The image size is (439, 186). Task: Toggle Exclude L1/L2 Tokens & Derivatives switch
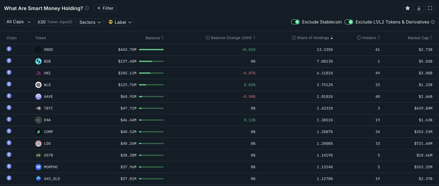[x=349, y=22]
